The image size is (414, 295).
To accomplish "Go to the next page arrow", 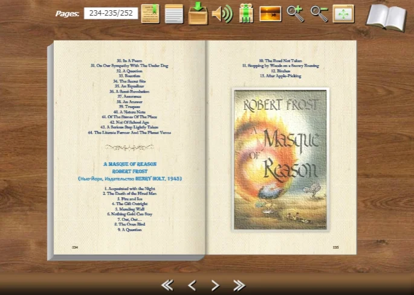I will point(215,285).
